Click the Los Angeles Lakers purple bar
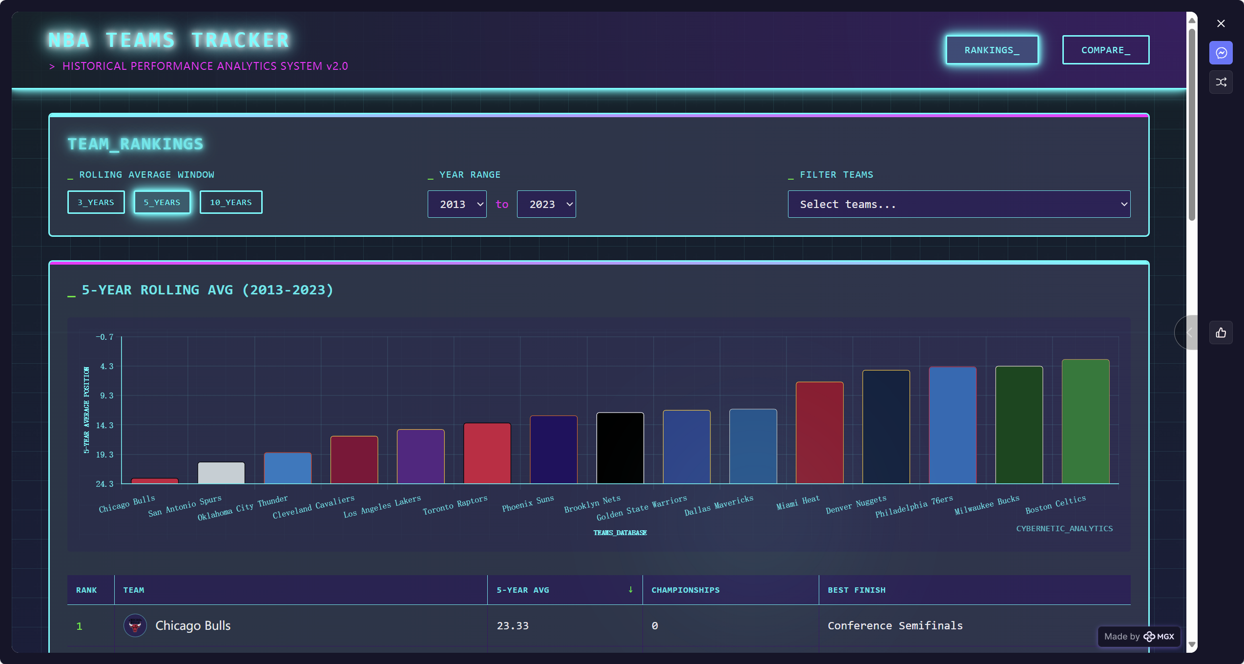This screenshot has height=664, width=1244. (420, 456)
